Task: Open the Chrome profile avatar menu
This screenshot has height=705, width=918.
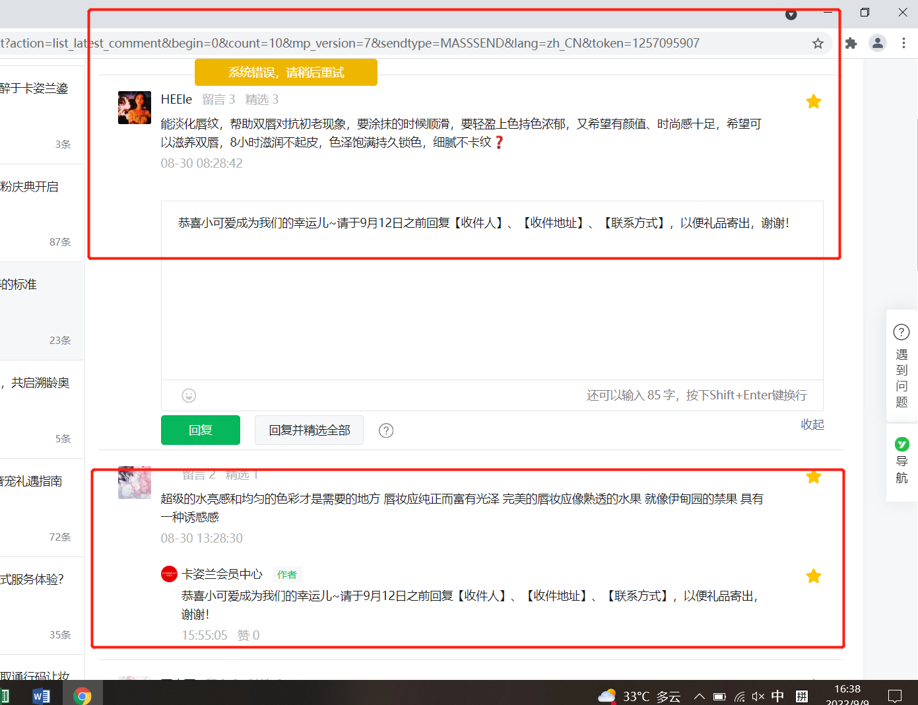Action: (878, 44)
